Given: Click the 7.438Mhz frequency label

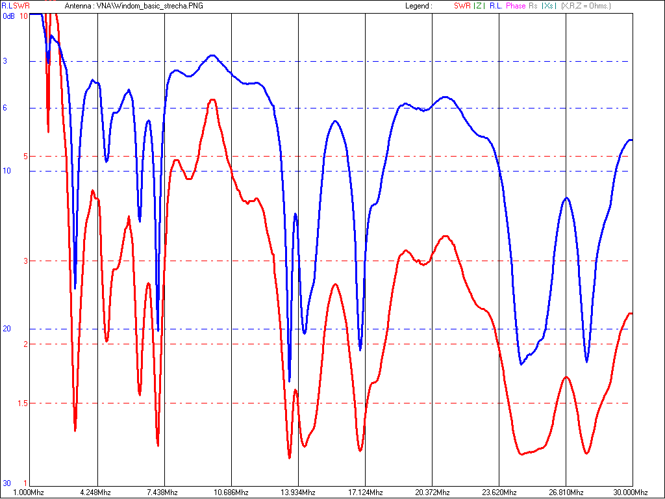Looking at the screenshot, I should coord(162,493).
